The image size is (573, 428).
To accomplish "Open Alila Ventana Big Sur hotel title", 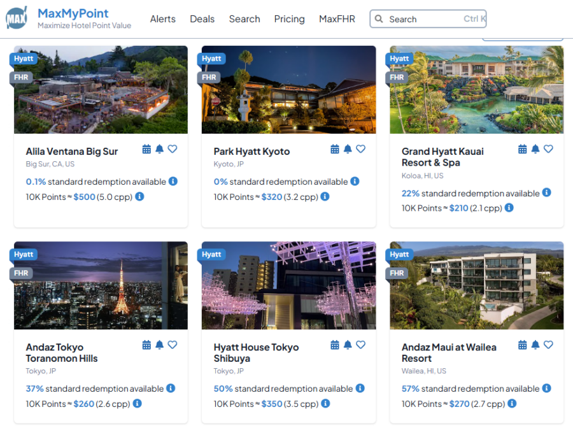I will pyautogui.click(x=71, y=152).
